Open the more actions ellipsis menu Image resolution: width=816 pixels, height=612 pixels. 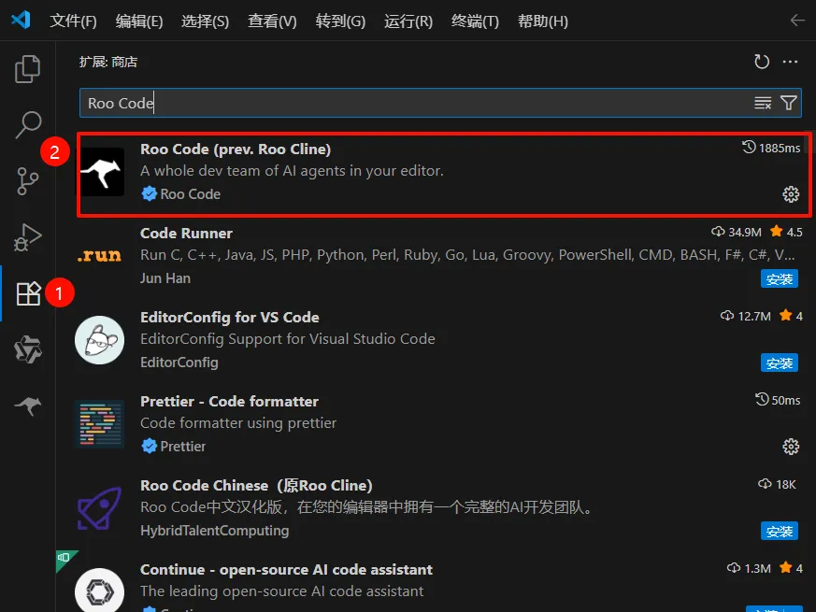[790, 62]
